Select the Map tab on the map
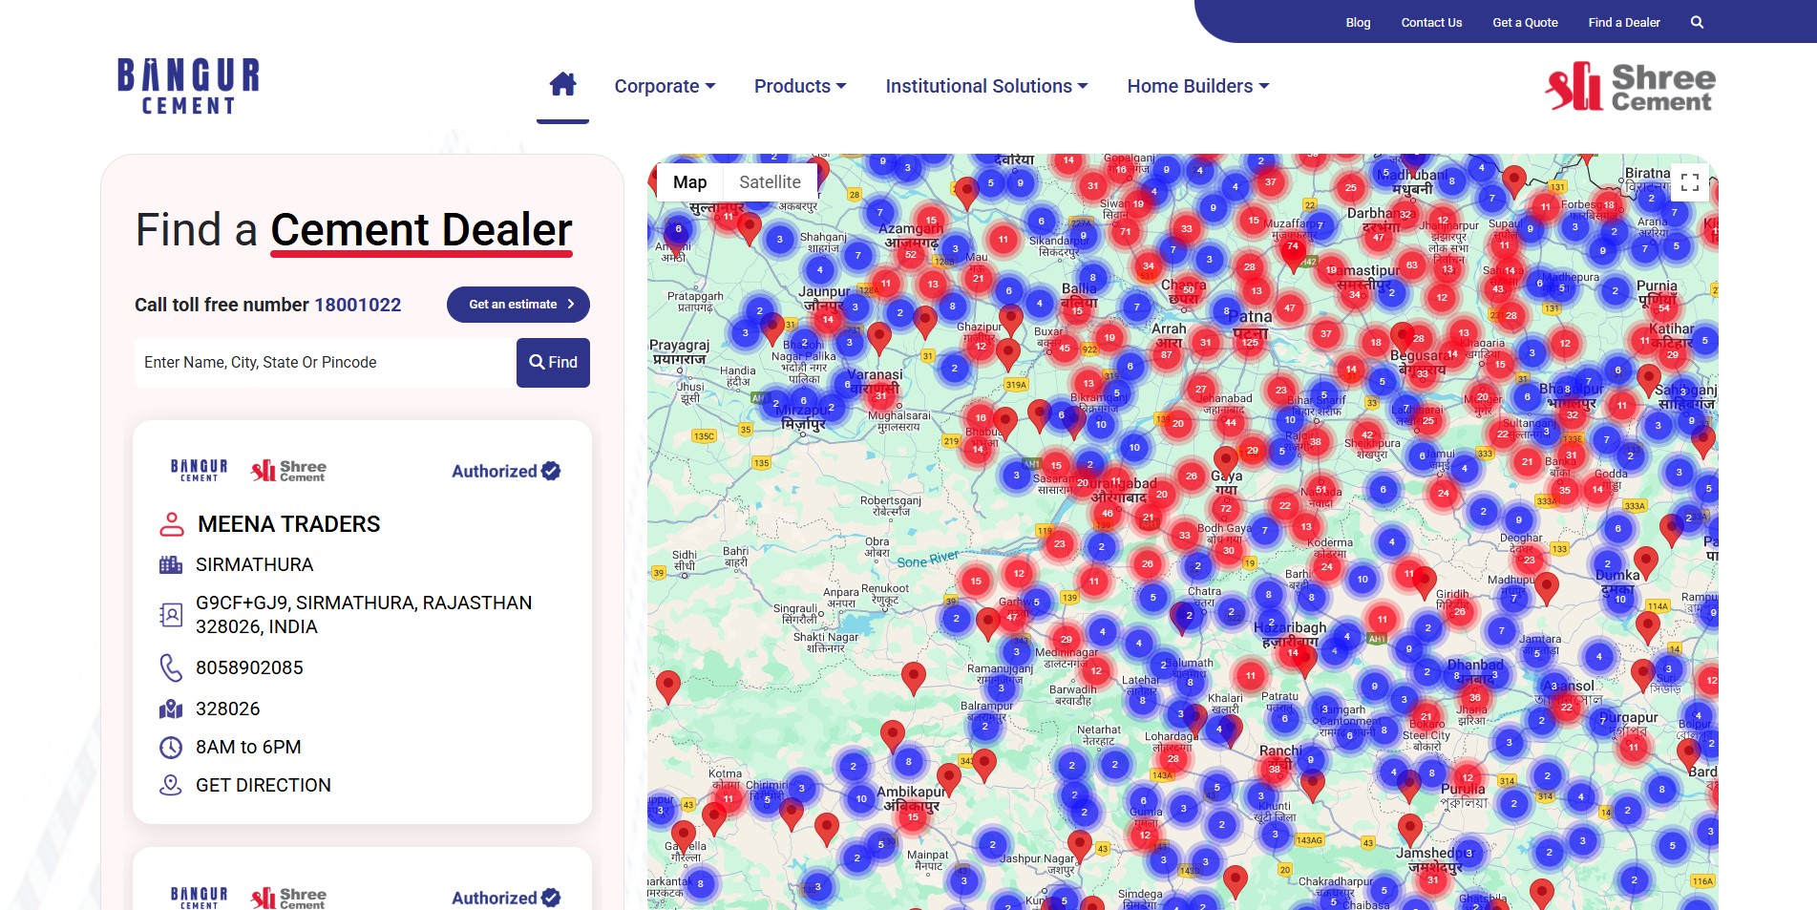The image size is (1817, 910). [x=689, y=182]
